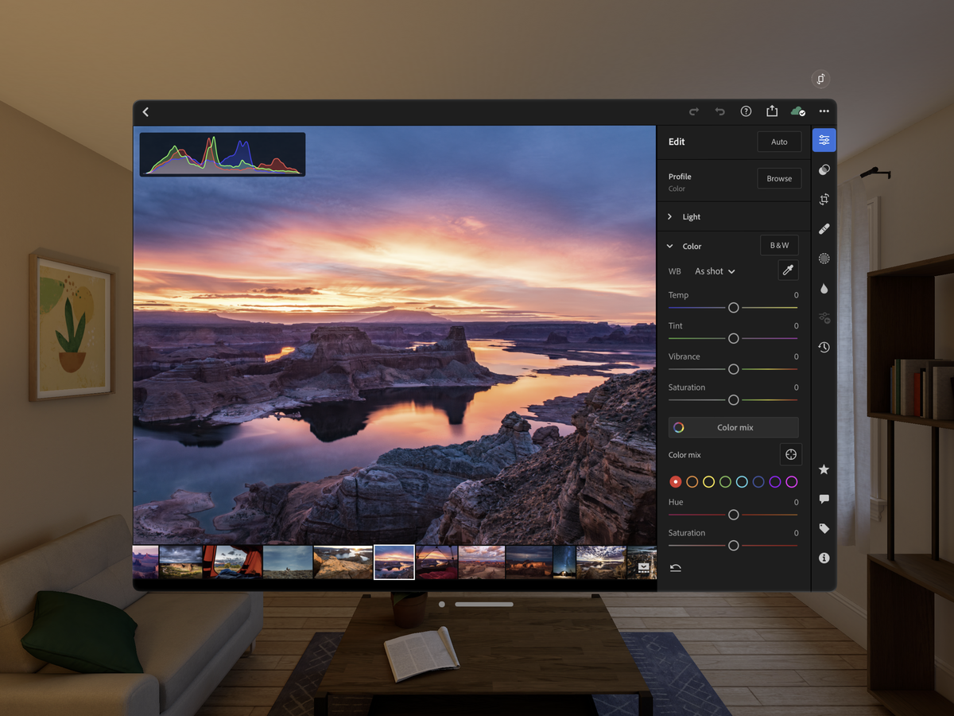Open the Edit panel with sliders icon
This screenshot has height=716, width=954.
[x=824, y=139]
